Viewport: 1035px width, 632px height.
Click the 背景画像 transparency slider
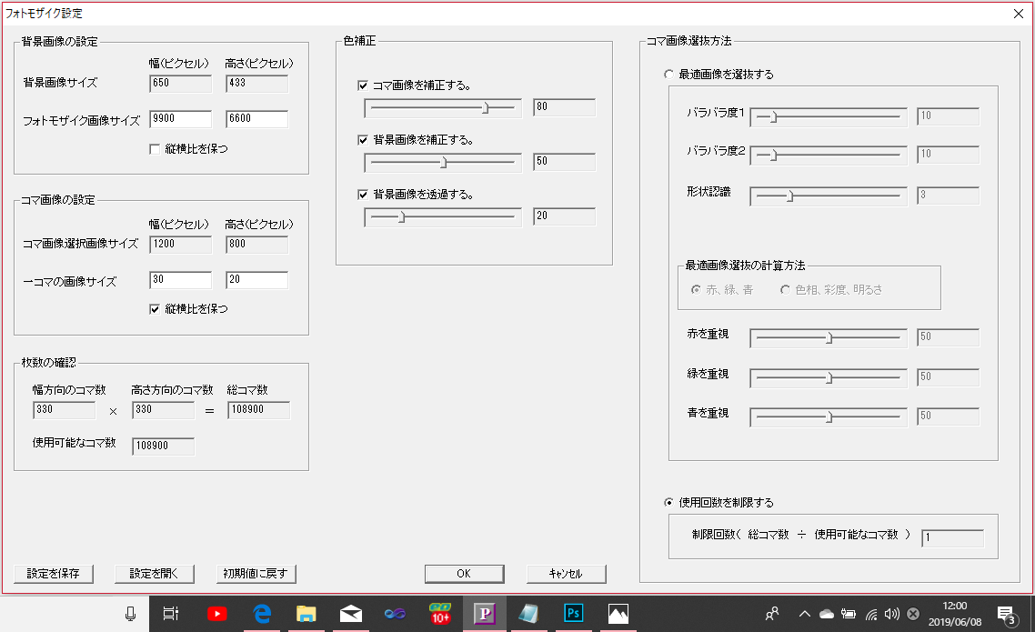[x=443, y=217]
